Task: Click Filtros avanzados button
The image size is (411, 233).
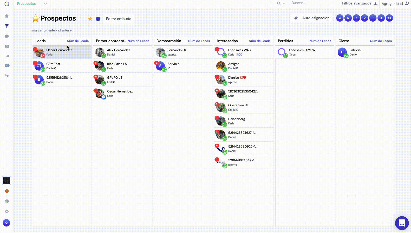Action: coord(360,3)
